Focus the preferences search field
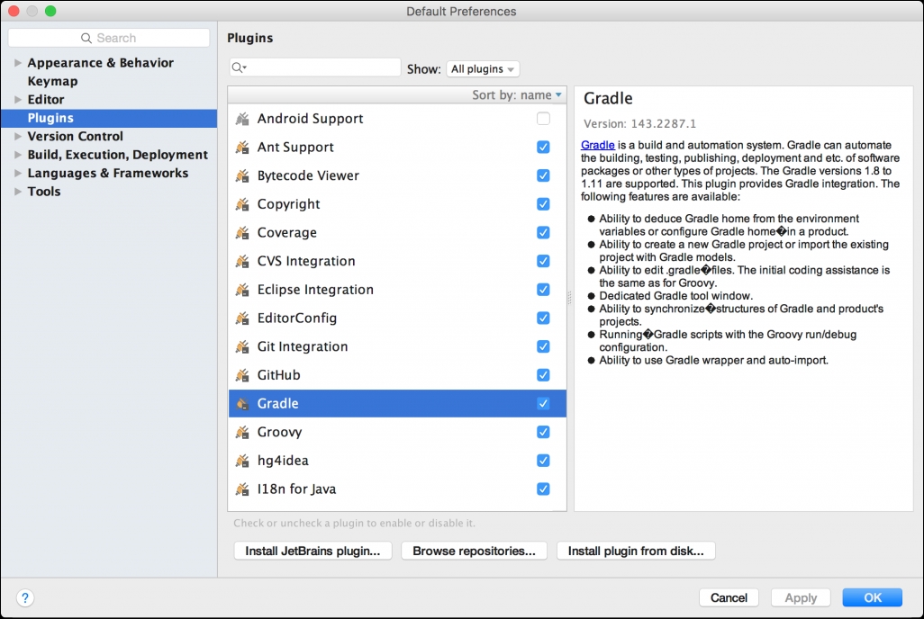924x619 pixels. coord(109,38)
